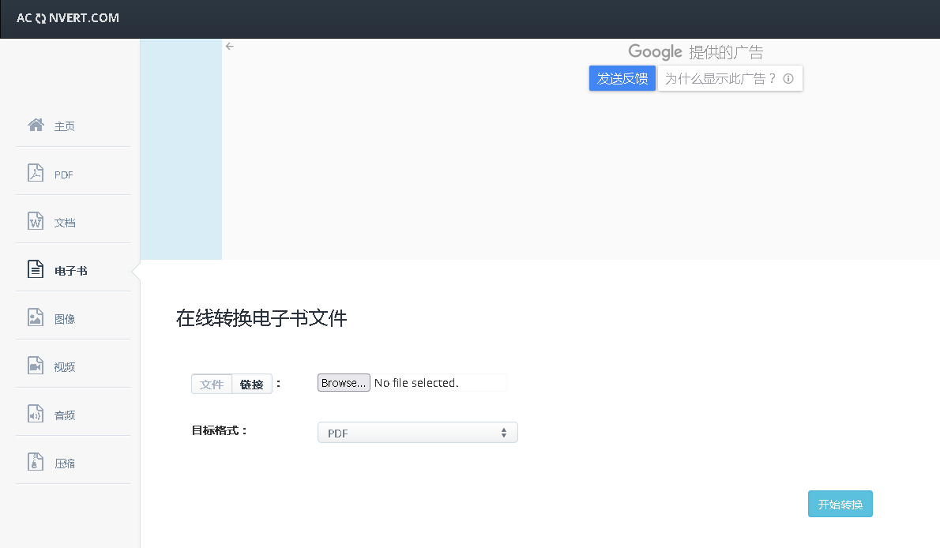Click the 为什么显示此广告 text

(720, 79)
